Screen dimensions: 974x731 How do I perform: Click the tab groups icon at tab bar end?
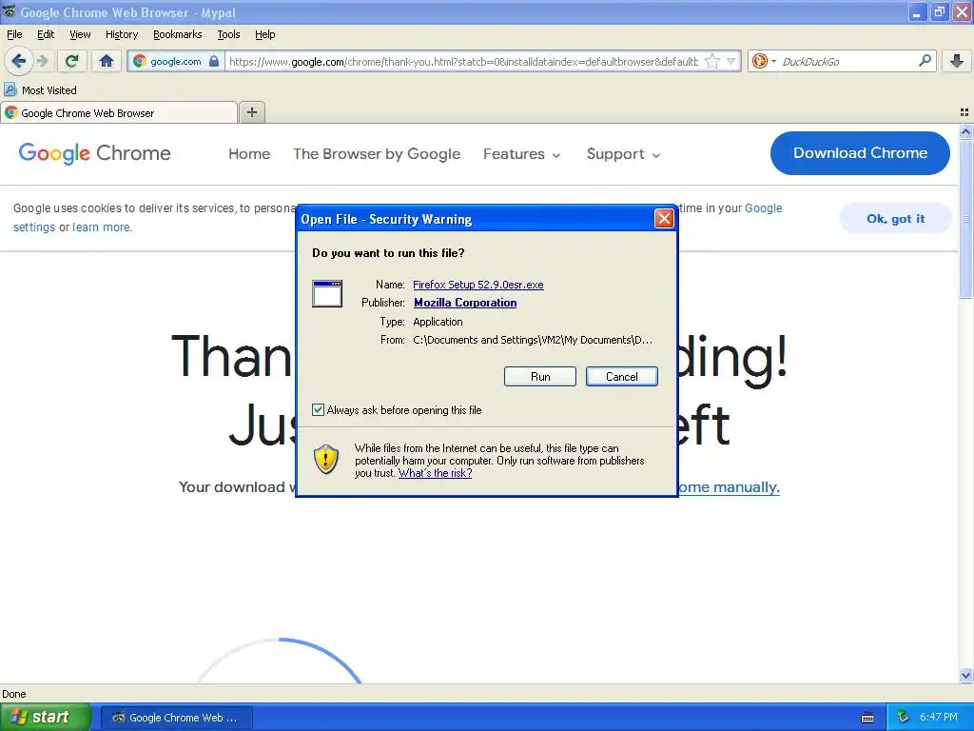pos(964,112)
